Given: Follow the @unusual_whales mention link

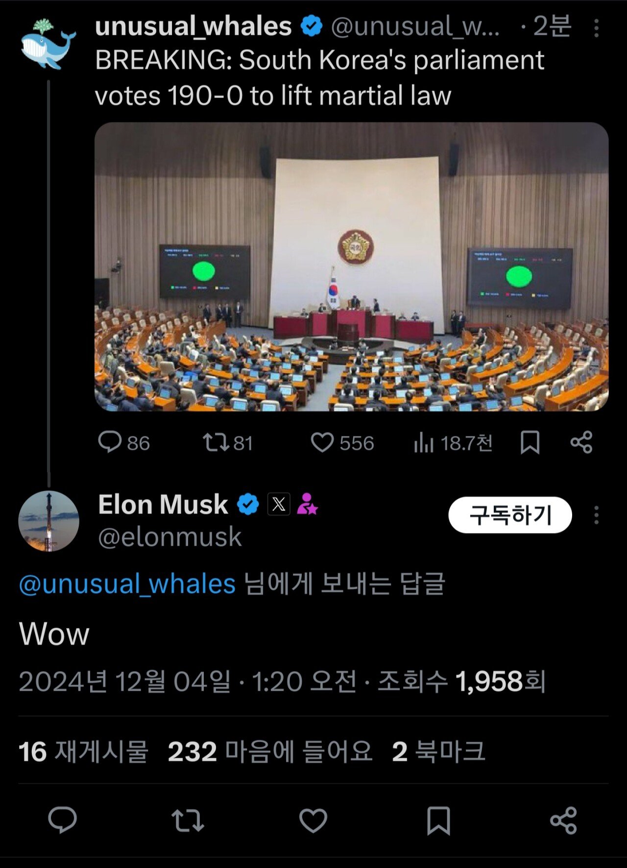Looking at the screenshot, I should point(127,584).
